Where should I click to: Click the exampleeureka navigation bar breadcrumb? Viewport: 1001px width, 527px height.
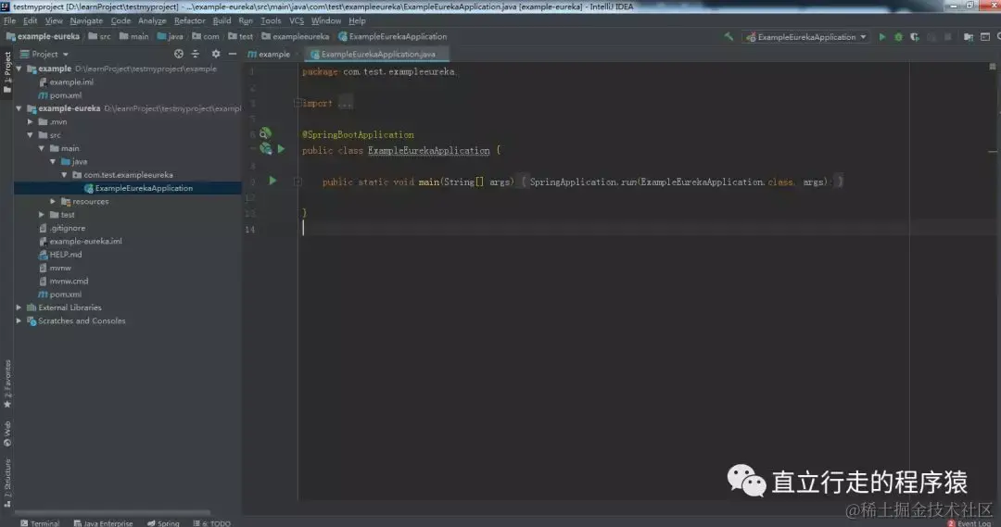[296, 37]
